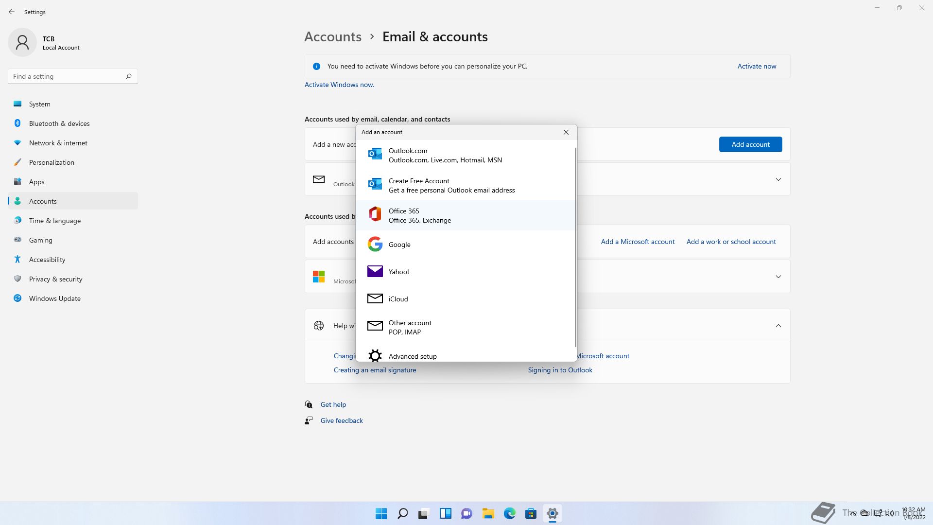Select Accounts in sidebar

73,201
